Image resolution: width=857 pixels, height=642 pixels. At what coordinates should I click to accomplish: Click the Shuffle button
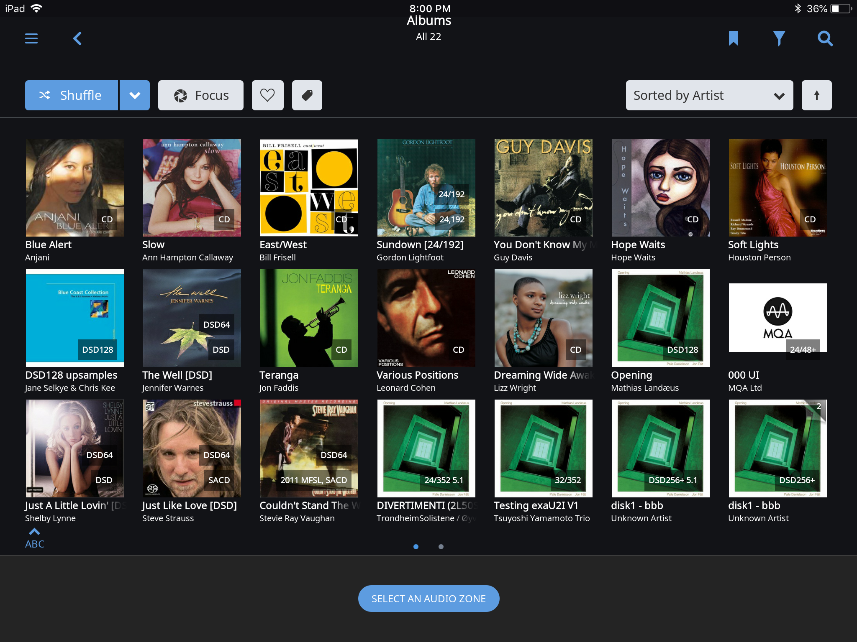pos(72,95)
